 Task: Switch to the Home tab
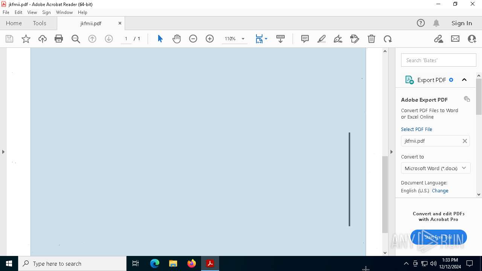tap(14, 23)
